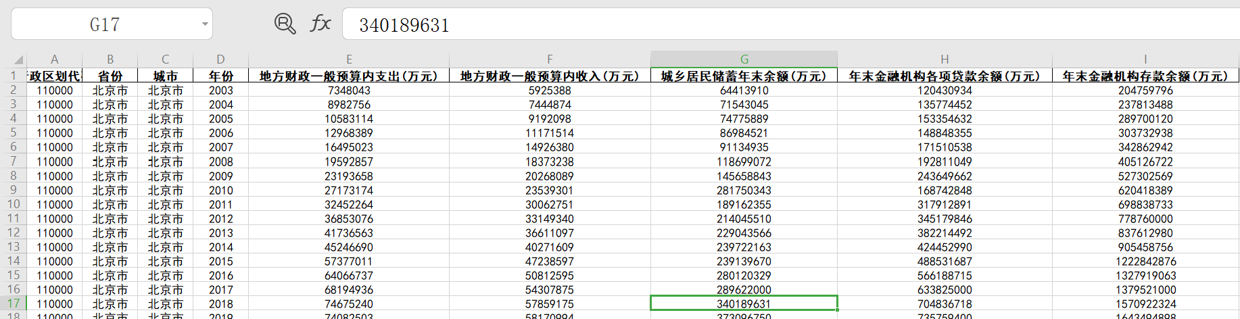This screenshot has height=319, width=1240.
Task: Click cell with year 2003
Action: pyautogui.click(x=221, y=91)
